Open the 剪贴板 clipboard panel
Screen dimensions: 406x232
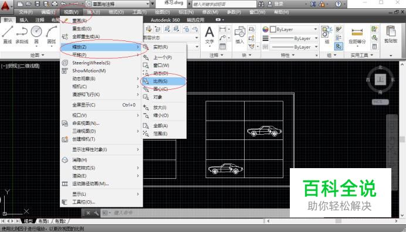pos(391,35)
